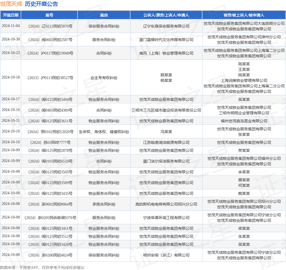Click case number 闽0403民初4389号

tap(50, 110)
